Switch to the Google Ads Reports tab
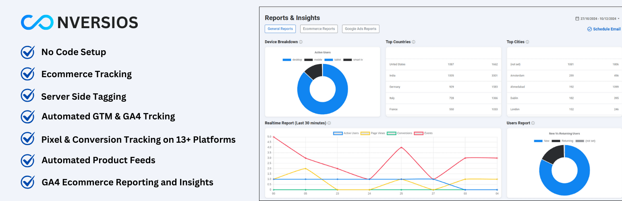Screen dimensions: 622x201 [x=361, y=29]
